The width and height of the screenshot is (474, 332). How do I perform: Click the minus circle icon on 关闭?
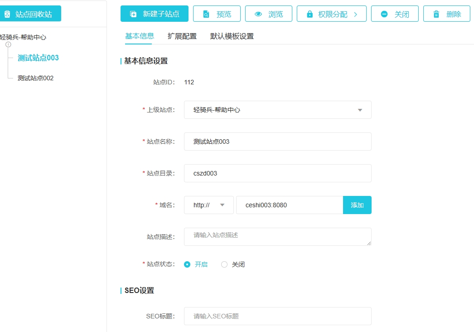click(x=384, y=14)
